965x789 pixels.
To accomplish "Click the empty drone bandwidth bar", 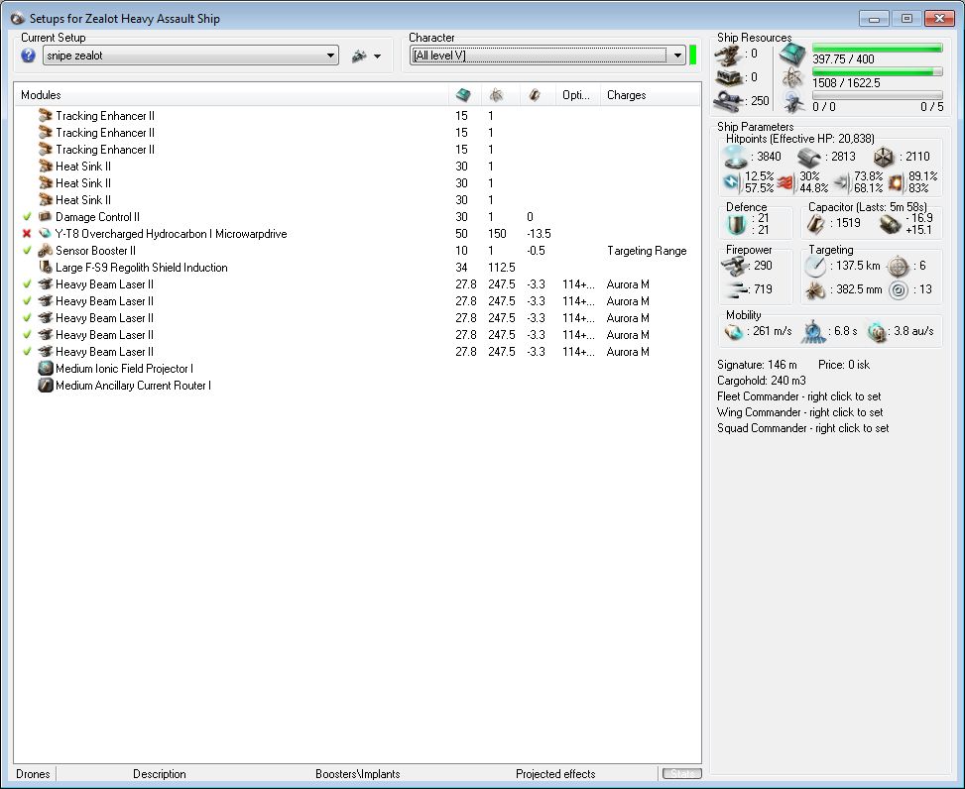I will point(877,95).
